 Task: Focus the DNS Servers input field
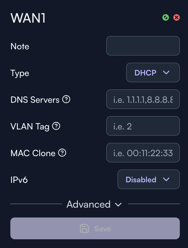143,99
